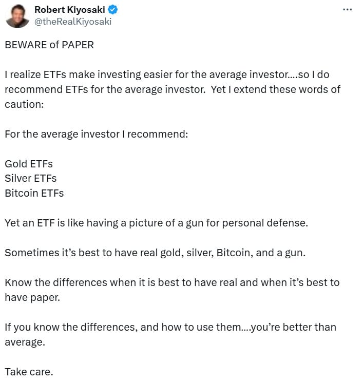Click the "Take care." closing line
Screen dimensions: 363x381
pyautogui.click(x=29, y=372)
